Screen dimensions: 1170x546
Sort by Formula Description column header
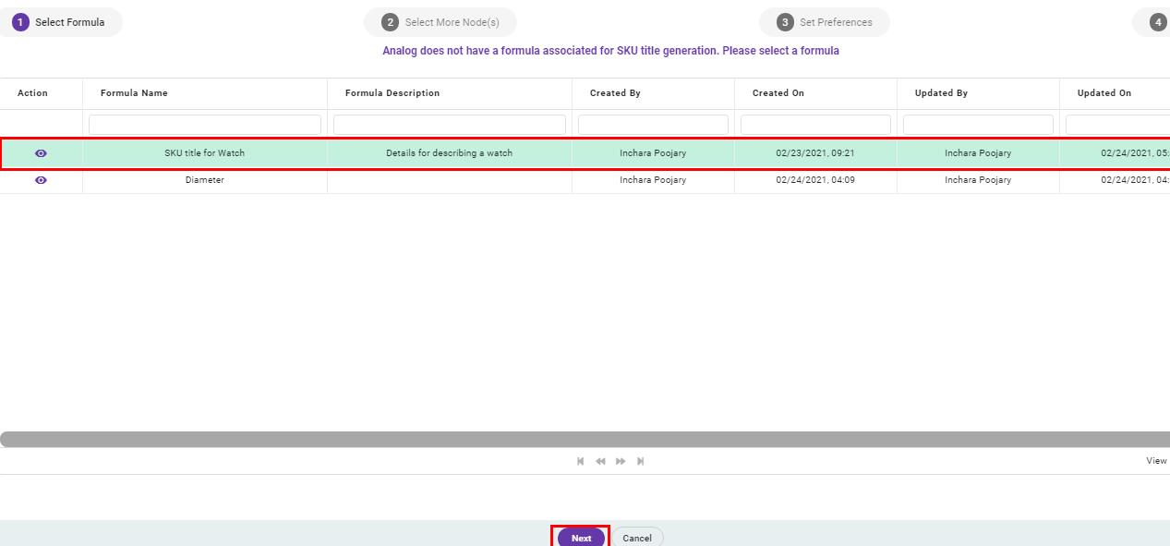click(x=392, y=93)
